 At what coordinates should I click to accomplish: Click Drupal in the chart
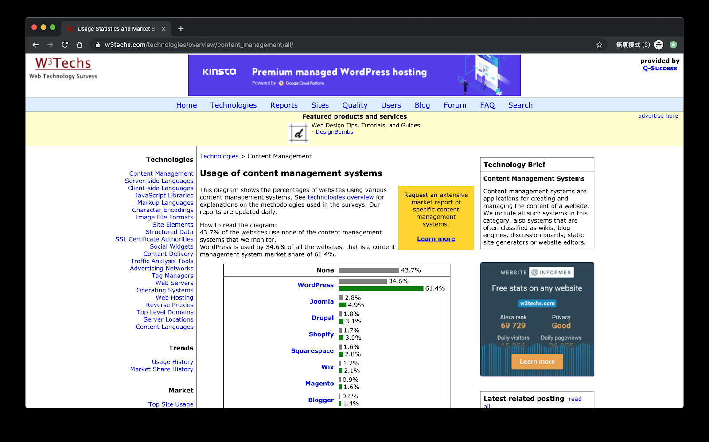323,318
